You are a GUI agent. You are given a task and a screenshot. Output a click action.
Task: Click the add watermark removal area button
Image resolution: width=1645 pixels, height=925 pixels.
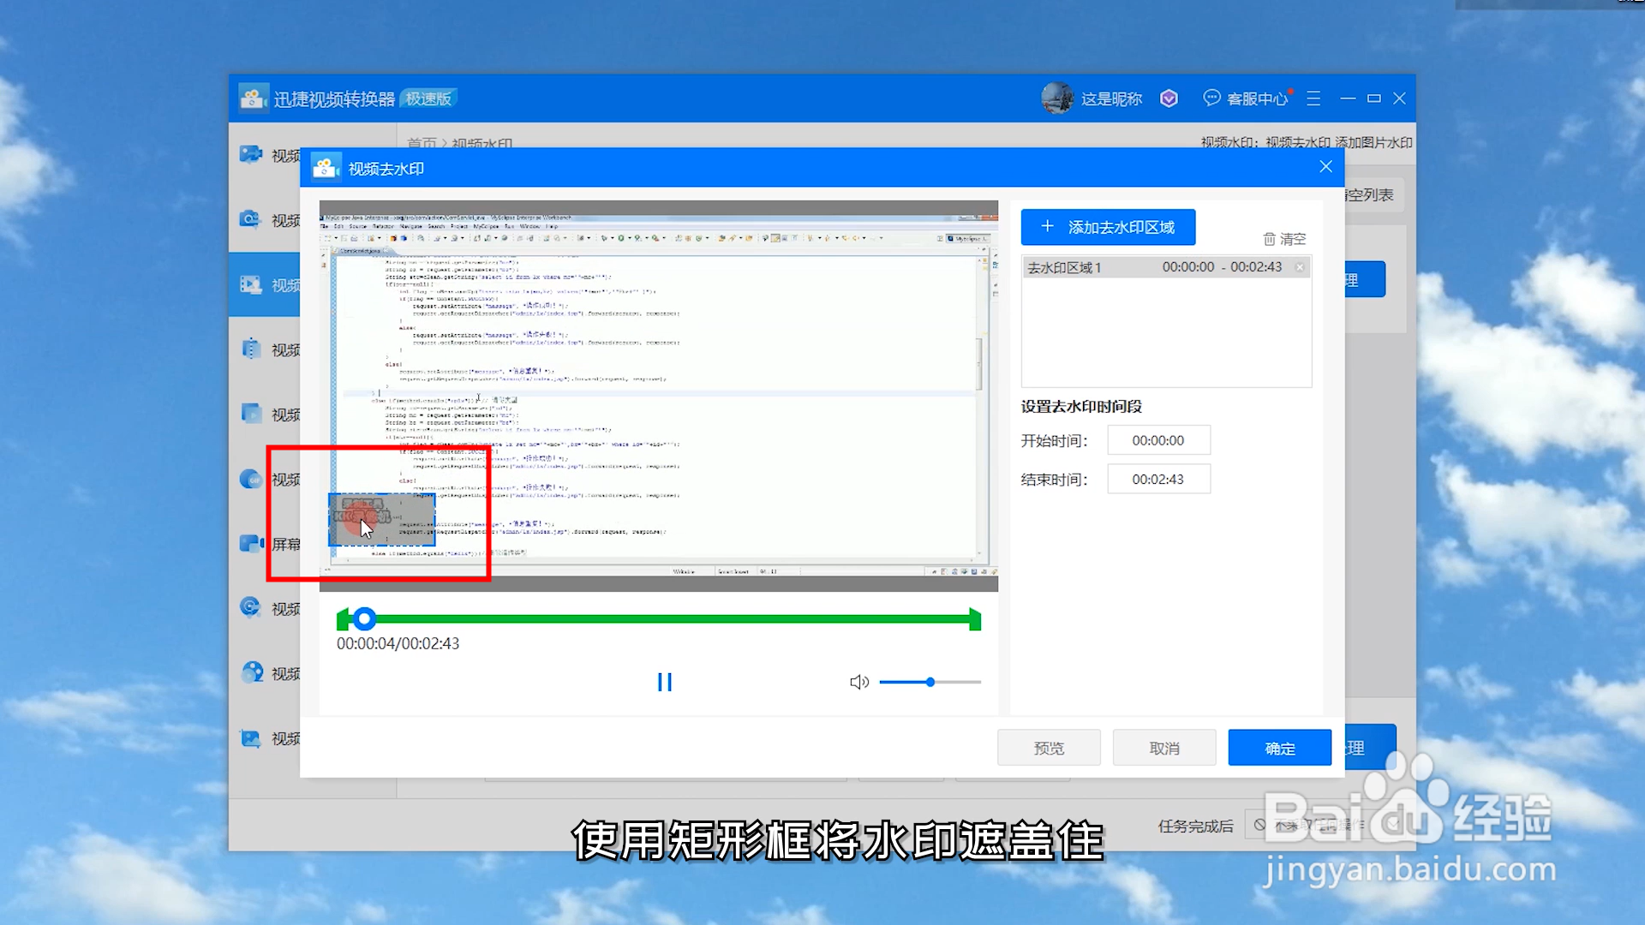(1107, 227)
